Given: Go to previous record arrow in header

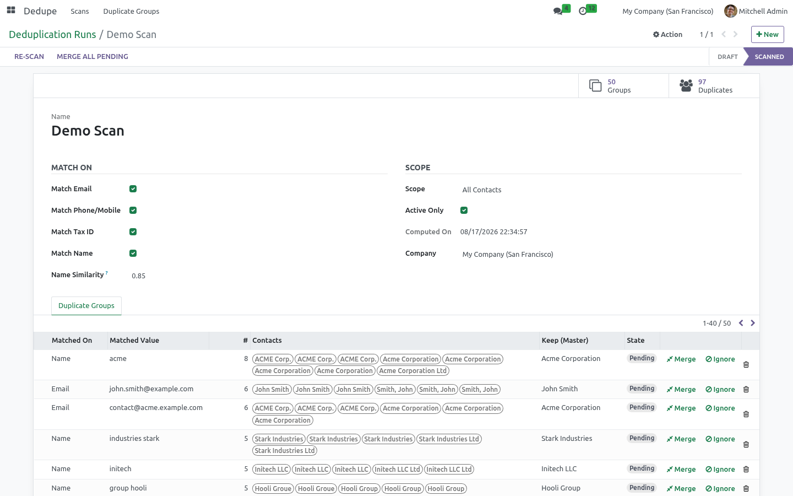Looking at the screenshot, I should point(724,34).
